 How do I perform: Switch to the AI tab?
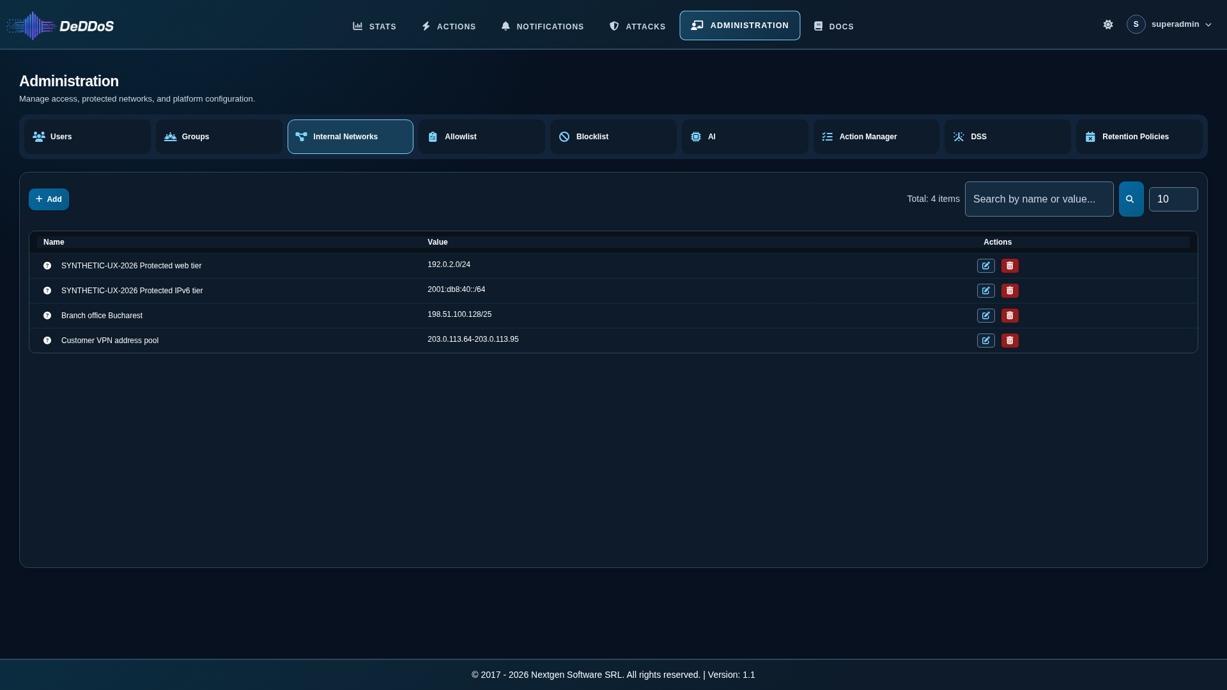[x=745, y=137]
